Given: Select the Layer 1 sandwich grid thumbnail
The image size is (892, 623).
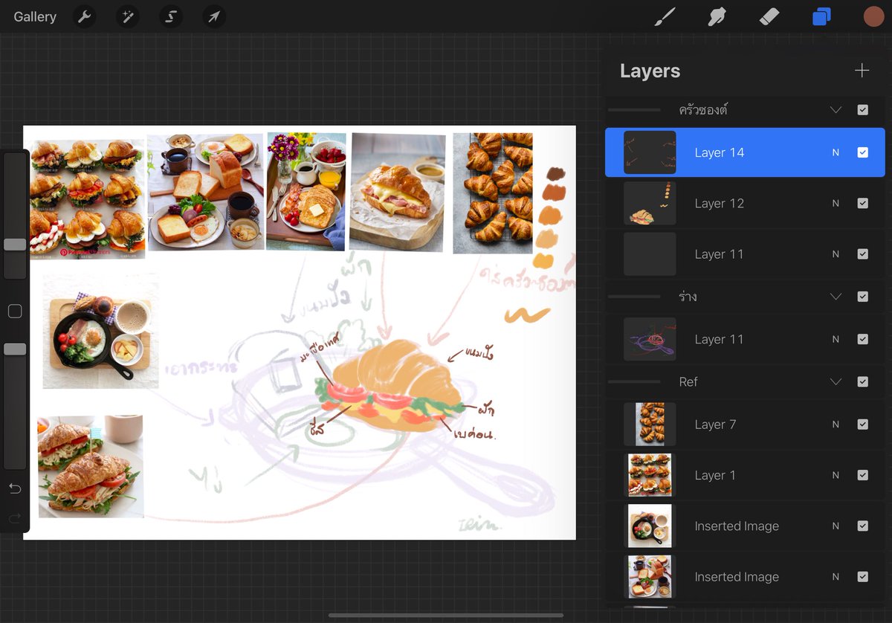Looking at the screenshot, I should pyautogui.click(x=650, y=475).
